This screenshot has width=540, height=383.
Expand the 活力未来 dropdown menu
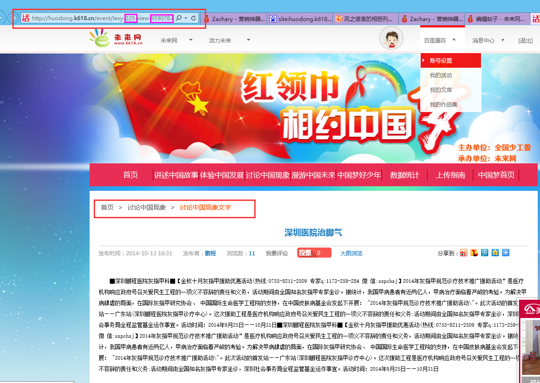click(248, 40)
